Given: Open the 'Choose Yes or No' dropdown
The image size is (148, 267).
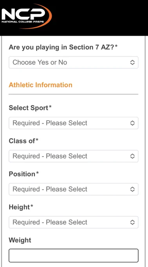Looking at the screenshot, I should [x=74, y=62].
